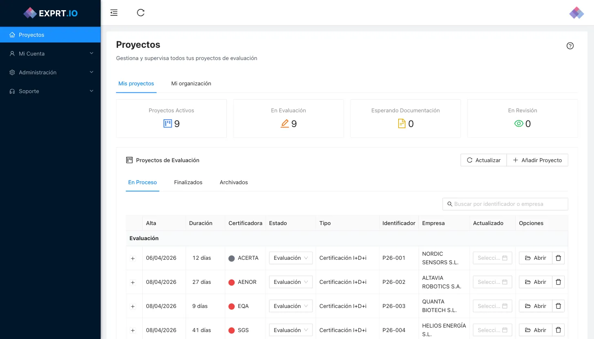Expand the P26-002 row with its plus icon

click(133, 283)
